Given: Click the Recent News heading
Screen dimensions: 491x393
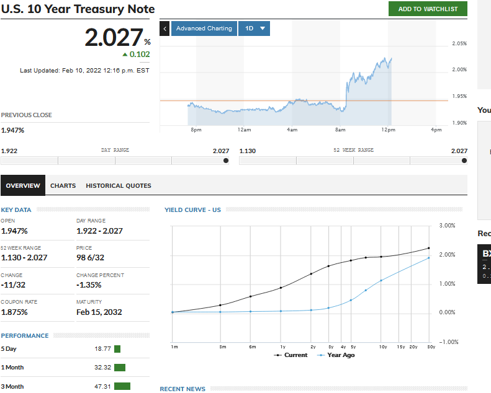Looking at the screenshot, I should pos(182,389).
